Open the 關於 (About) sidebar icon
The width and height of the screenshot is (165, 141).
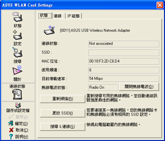17,70
